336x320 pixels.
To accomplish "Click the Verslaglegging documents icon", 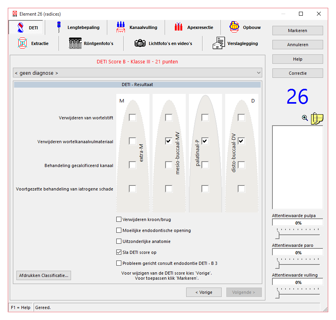I will (x=219, y=43).
